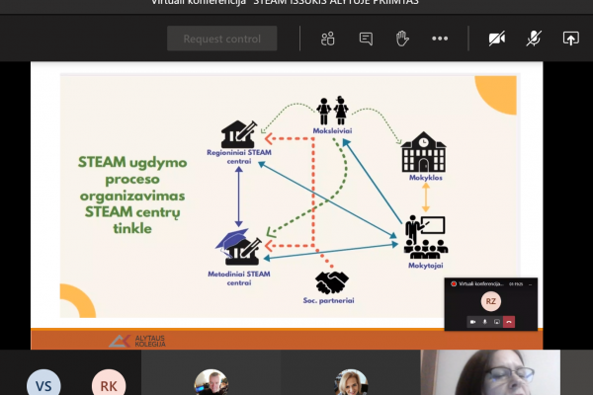Open the Share content tray
This screenshot has height=395, width=593.
coord(570,39)
